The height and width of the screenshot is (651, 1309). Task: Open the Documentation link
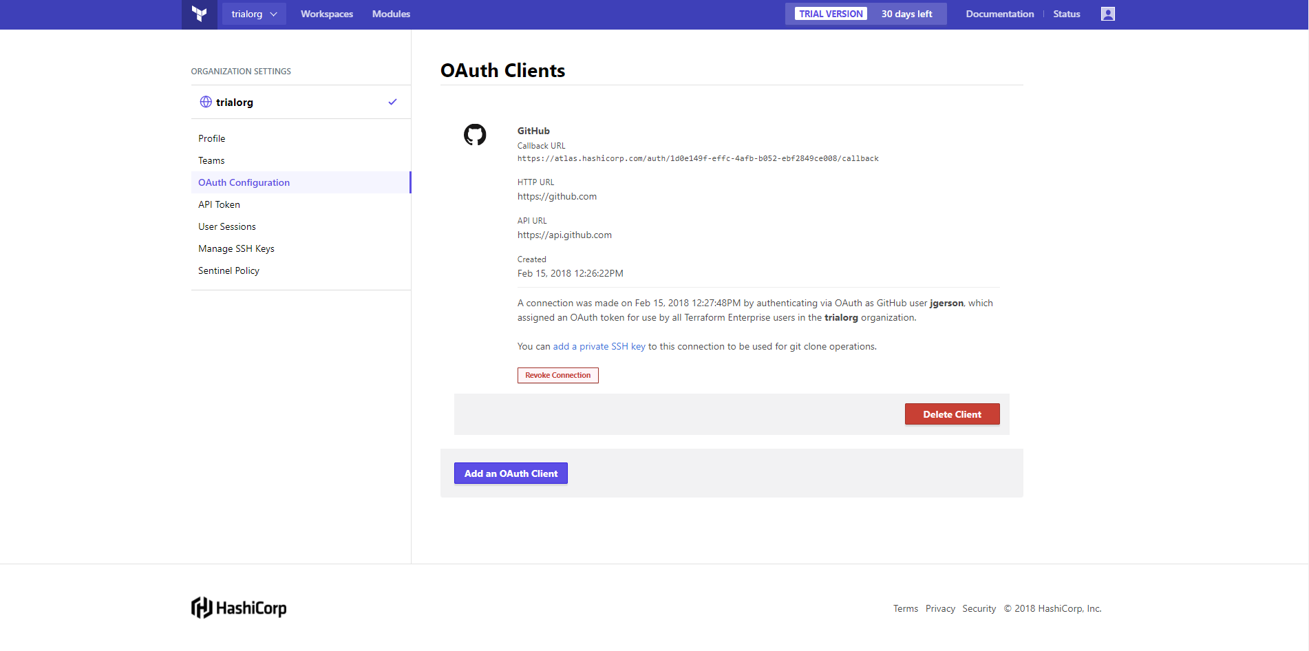(x=999, y=14)
